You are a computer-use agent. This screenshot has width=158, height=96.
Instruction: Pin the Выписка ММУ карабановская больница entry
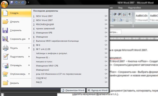(106, 41)
